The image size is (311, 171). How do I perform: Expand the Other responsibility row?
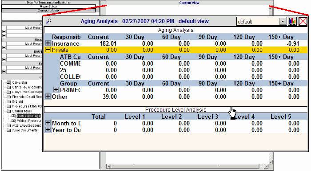tap(48, 96)
